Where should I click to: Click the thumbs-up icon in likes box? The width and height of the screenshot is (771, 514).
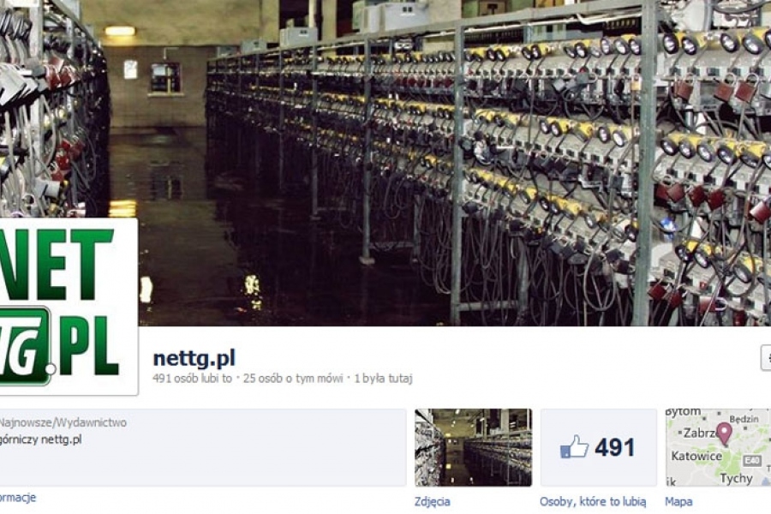(x=574, y=446)
